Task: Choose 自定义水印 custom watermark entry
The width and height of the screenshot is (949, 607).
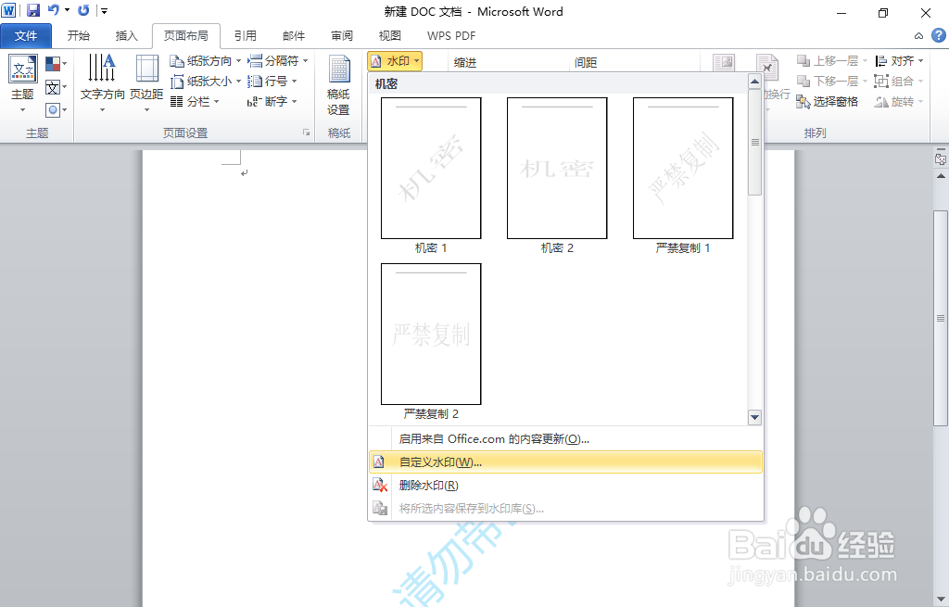Action: click(x=565, y=462)
